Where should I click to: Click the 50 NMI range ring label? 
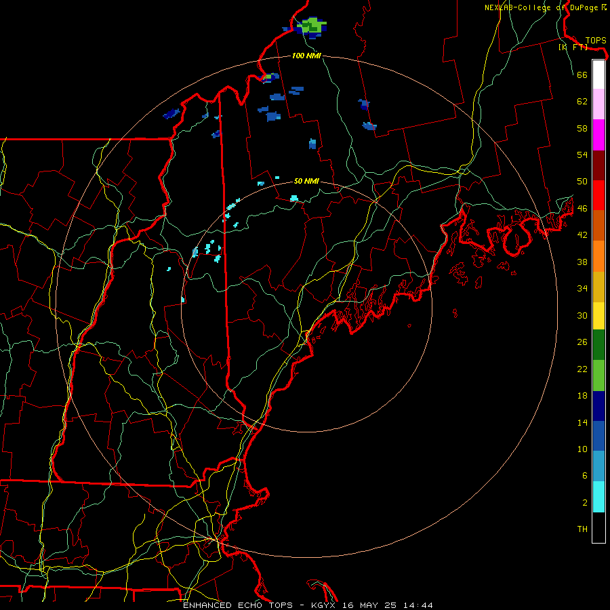306,181
